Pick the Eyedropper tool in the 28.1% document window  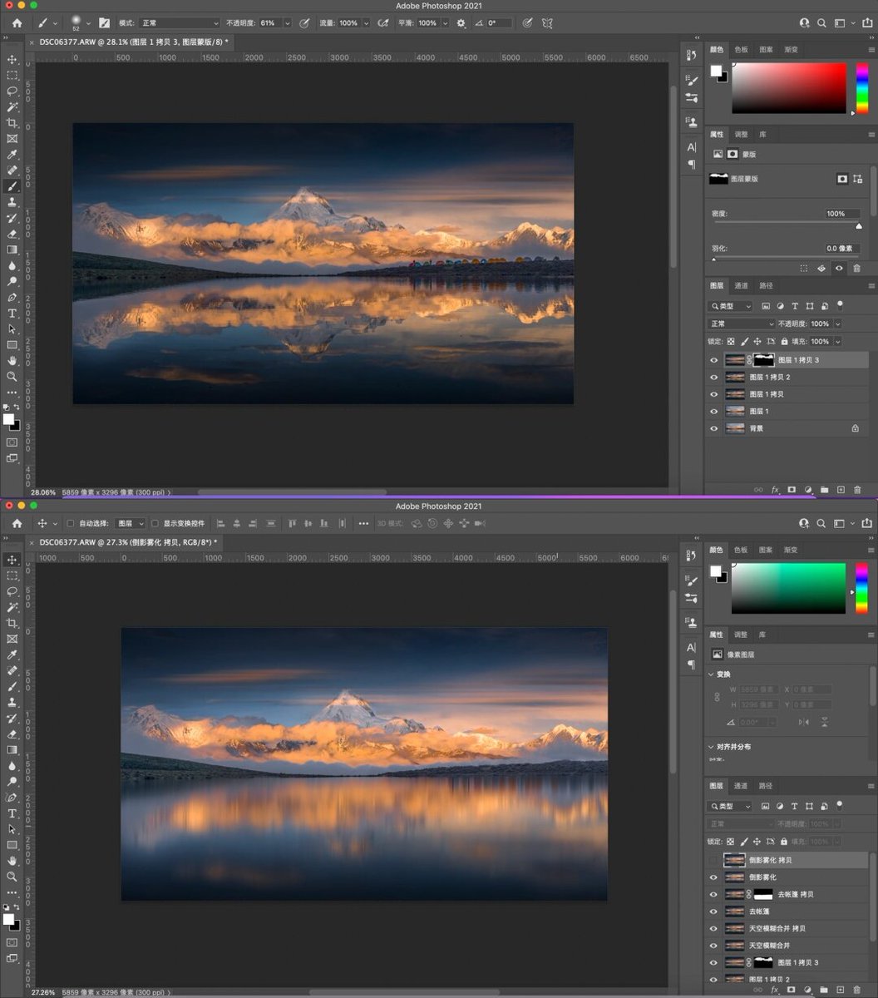click(x=12, y=155)
